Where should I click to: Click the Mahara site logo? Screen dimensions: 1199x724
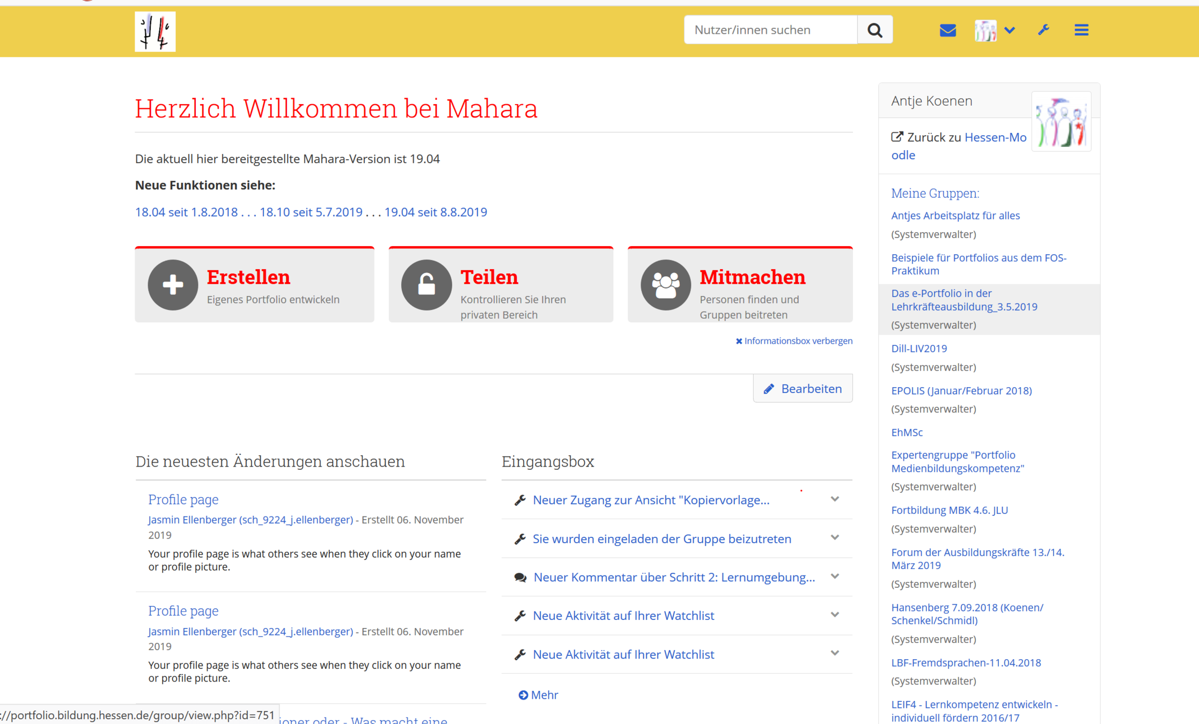pyautogui.click(x=155, y=32)
